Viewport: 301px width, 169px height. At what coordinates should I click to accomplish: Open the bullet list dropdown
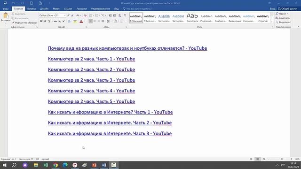pyautogui.click(x=93, y=15)
